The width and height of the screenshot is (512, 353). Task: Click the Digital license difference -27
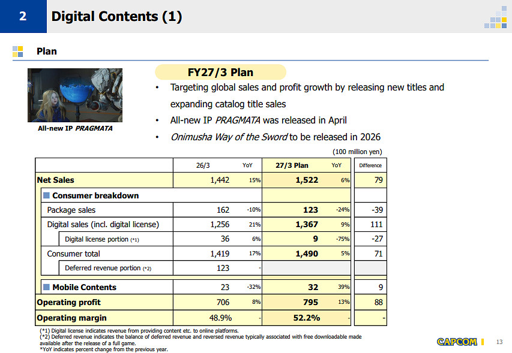pos(377,239)
